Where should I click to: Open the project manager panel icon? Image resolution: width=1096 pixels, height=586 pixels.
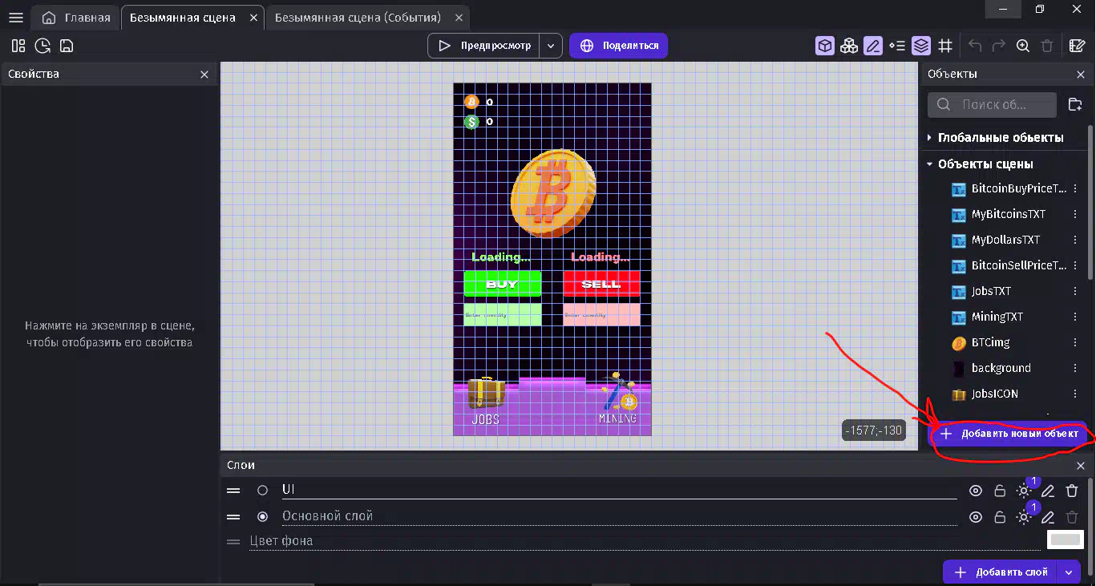pos(18,46)
